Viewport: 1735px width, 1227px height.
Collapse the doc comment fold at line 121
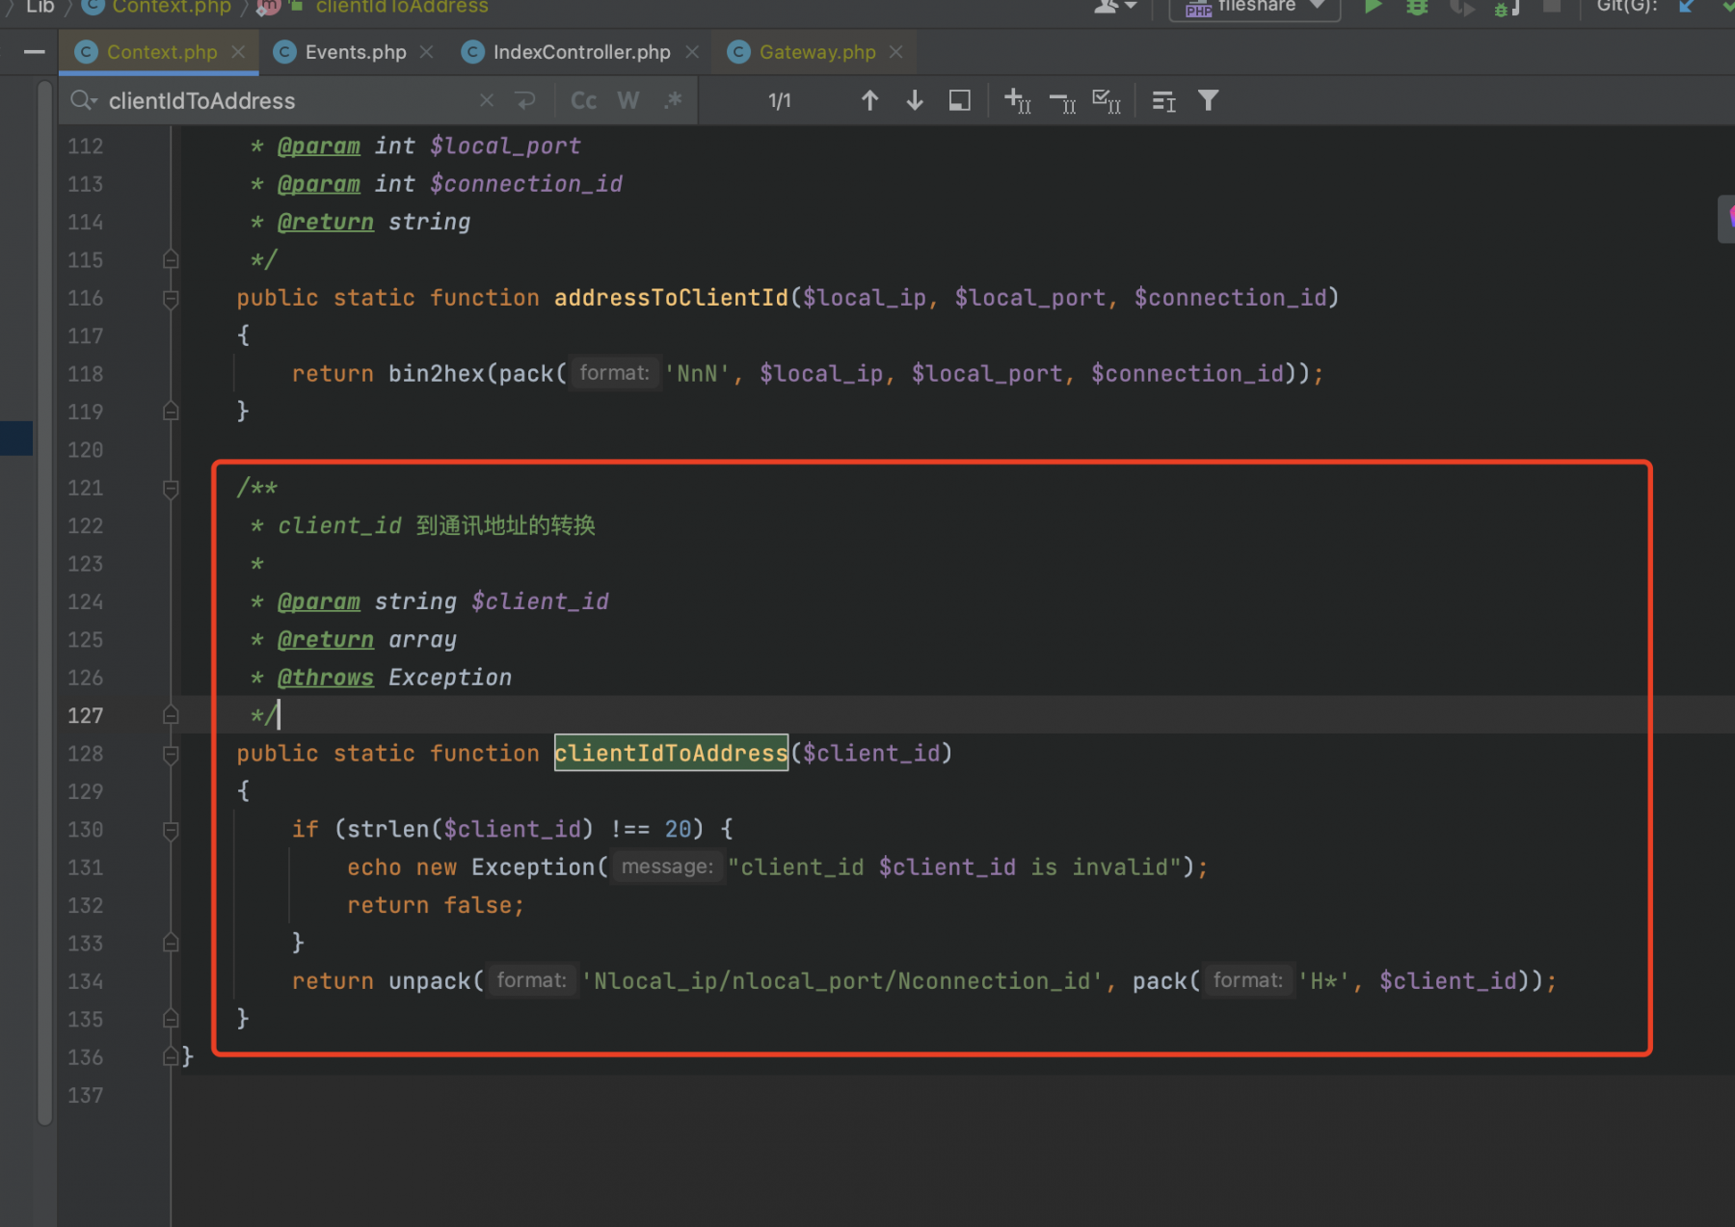(171, 489)
